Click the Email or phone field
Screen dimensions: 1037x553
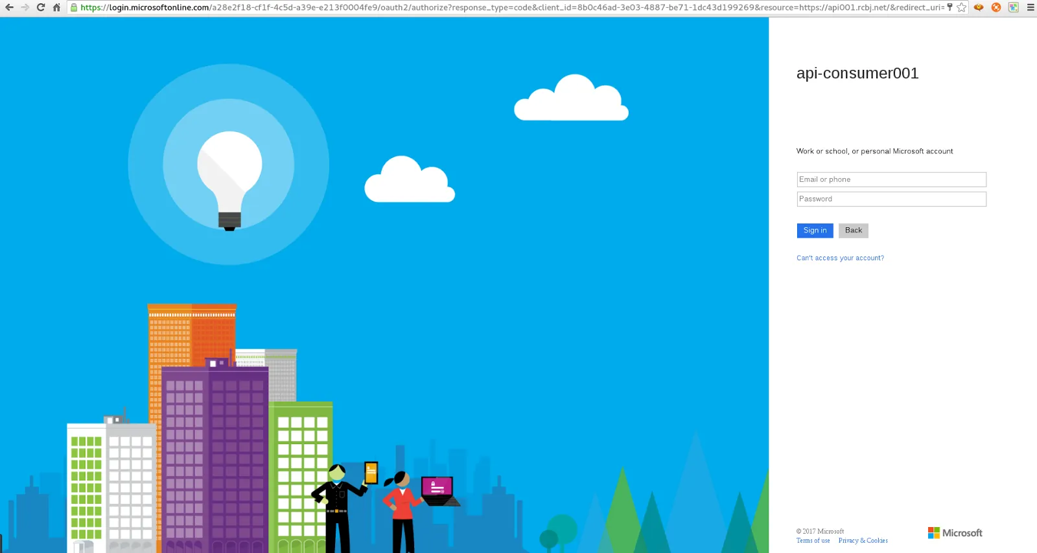pyautogui.click(x=891, y=179)
